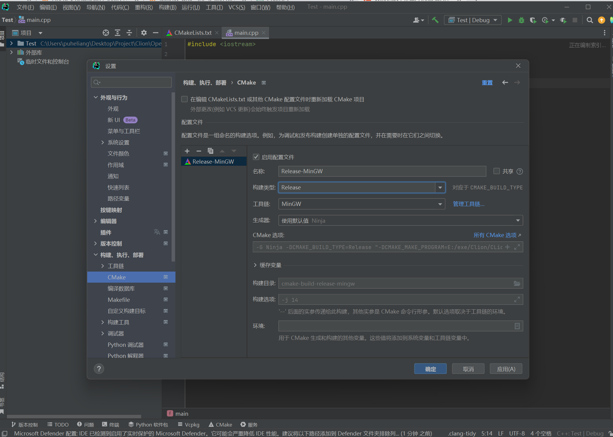The image size is (613, 437).
Task: Expand the Test project tree node
Action: pyautogui.click(x=11, y=43)
